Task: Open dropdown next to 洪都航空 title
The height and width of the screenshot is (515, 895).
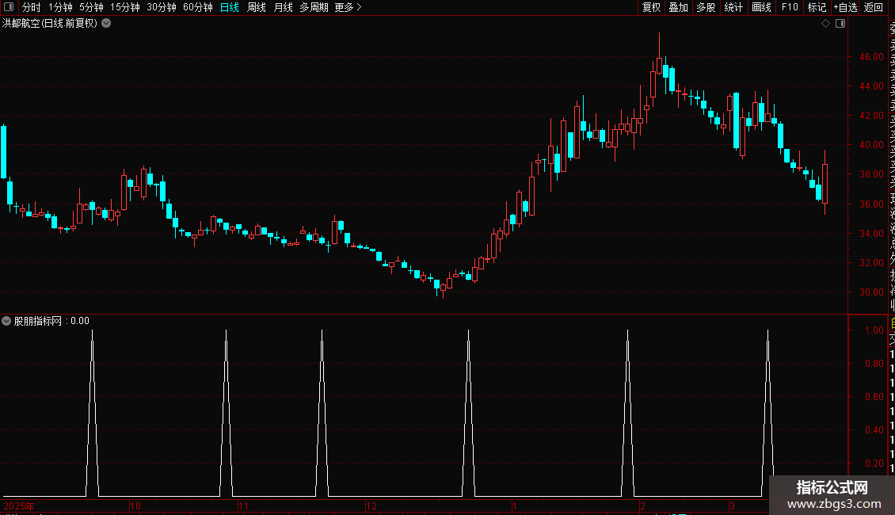Action: tap(106, 23)
